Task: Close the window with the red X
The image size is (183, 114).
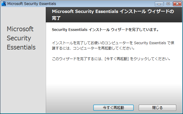Action: coord(177,4)
